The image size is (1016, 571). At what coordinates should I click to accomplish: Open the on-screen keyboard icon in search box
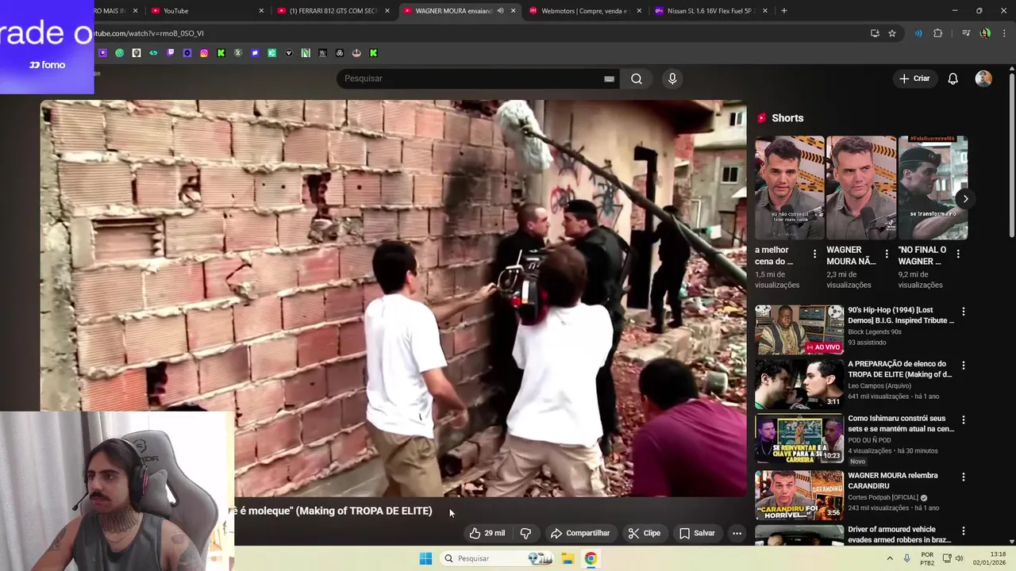[609, 79]
